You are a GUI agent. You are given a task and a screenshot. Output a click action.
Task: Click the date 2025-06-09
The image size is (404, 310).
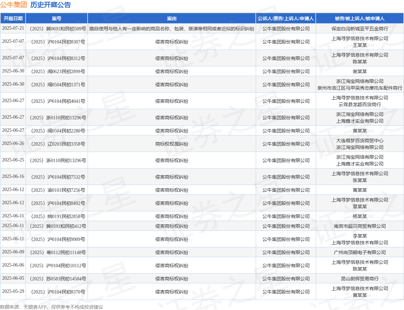[x=13, y=252]
